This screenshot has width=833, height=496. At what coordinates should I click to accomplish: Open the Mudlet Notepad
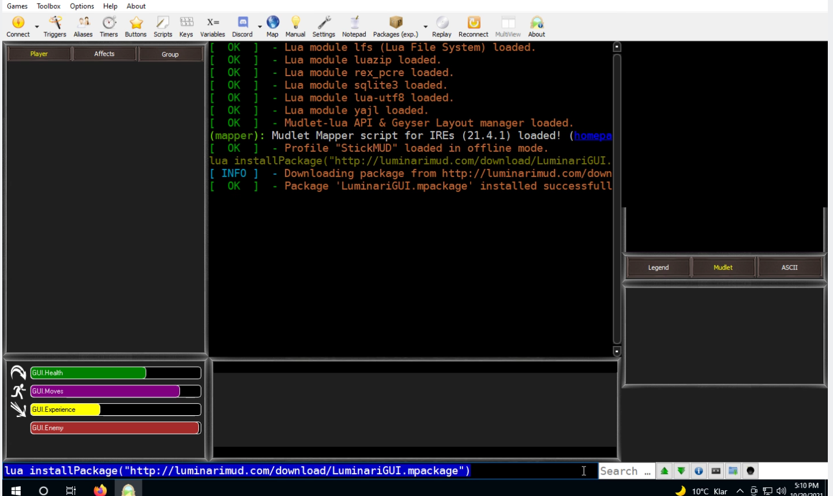click(354, 26)
